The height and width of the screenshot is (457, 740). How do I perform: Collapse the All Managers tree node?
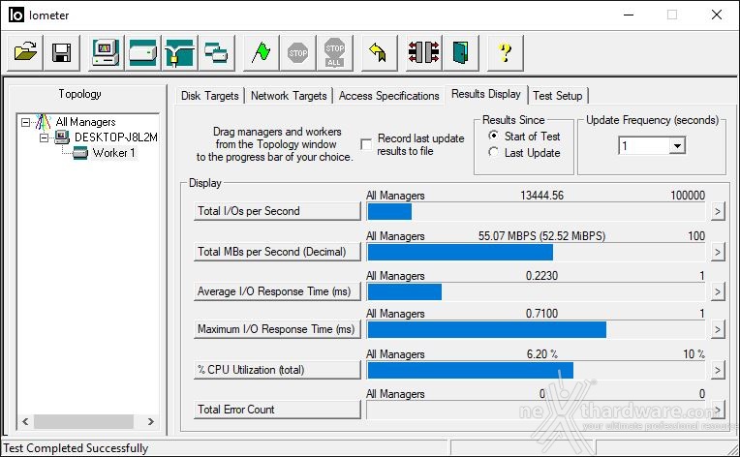25,122
